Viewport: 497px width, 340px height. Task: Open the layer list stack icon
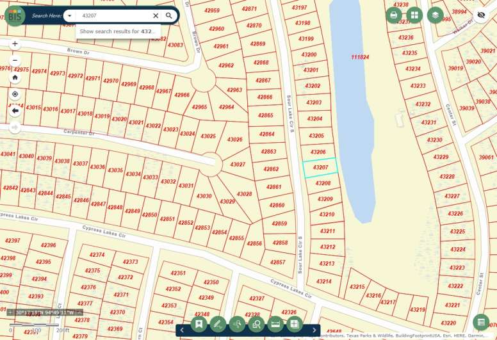pyautogui.click(x=436, y=15)
